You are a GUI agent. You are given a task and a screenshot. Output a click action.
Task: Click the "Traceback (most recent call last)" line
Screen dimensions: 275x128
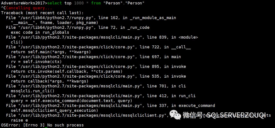click(x=43, y=13)
